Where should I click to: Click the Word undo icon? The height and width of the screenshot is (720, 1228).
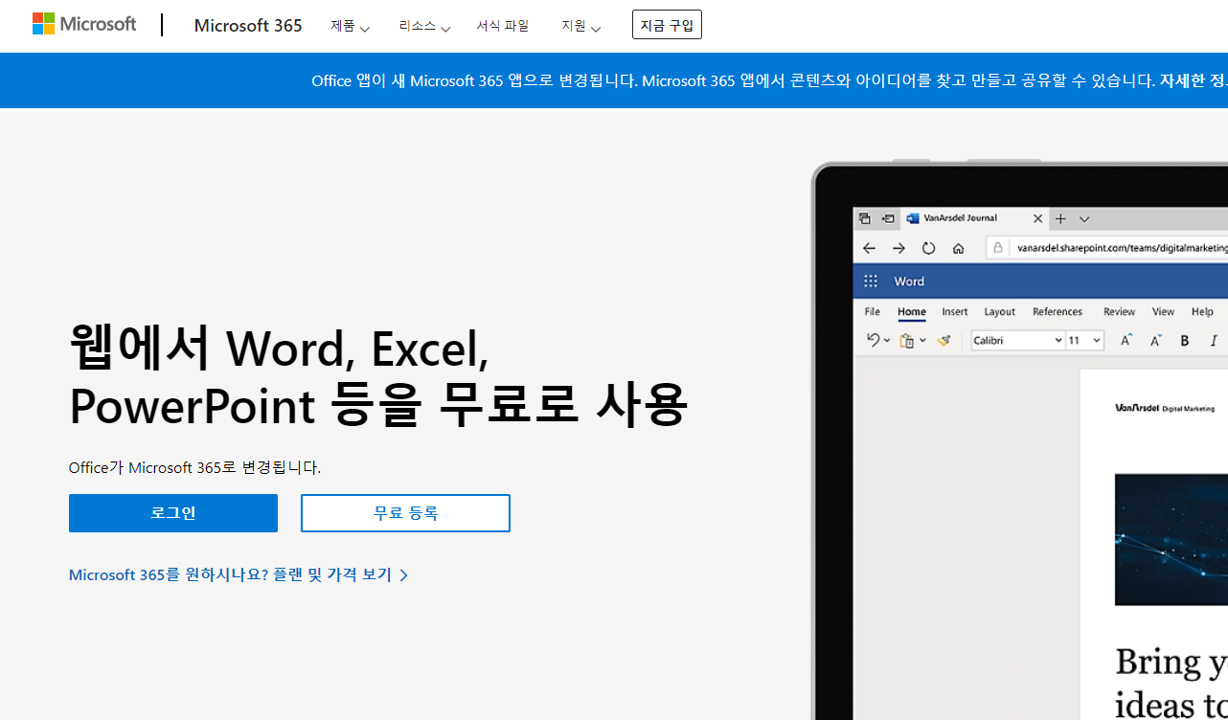pyautogui.click(x=872, y=340)
